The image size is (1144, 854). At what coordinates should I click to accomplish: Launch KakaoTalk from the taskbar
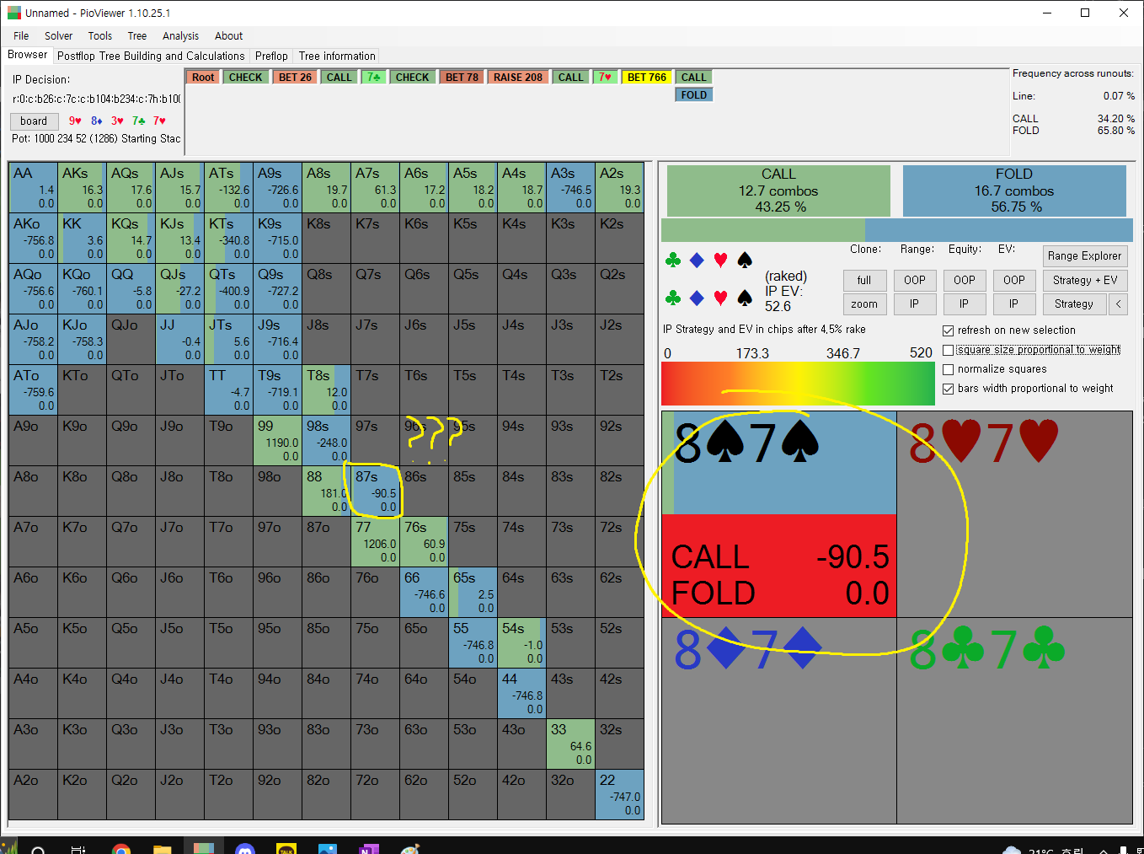286,847
